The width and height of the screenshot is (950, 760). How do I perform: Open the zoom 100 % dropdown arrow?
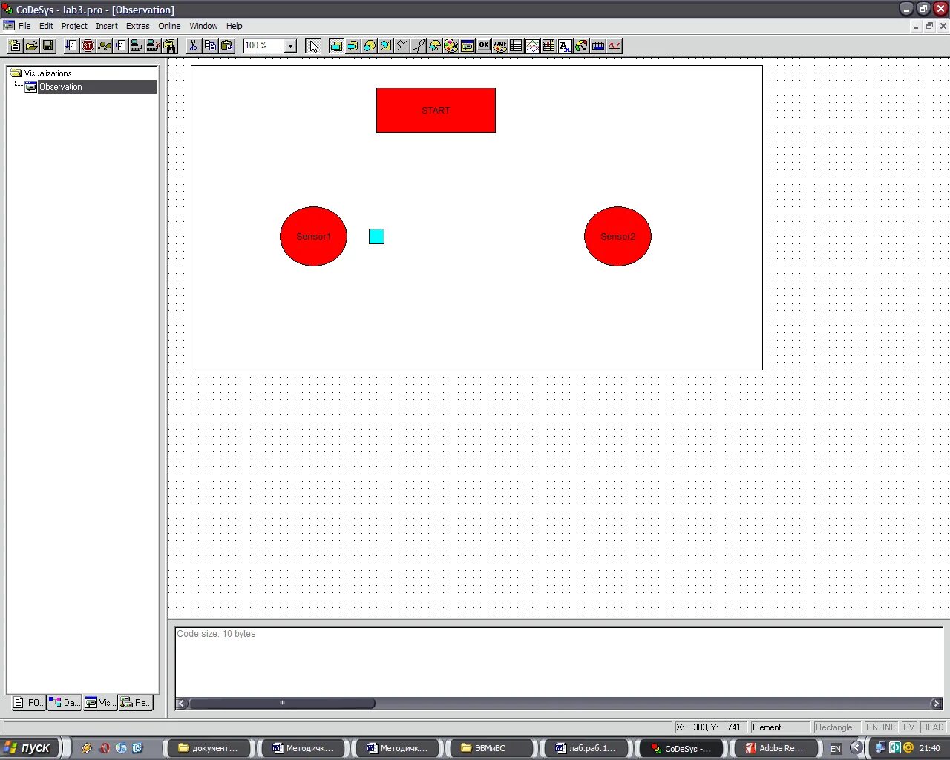(290, 46)
